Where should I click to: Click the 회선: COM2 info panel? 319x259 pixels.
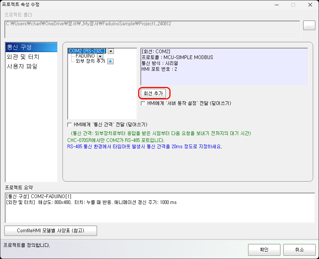[224, 64]
